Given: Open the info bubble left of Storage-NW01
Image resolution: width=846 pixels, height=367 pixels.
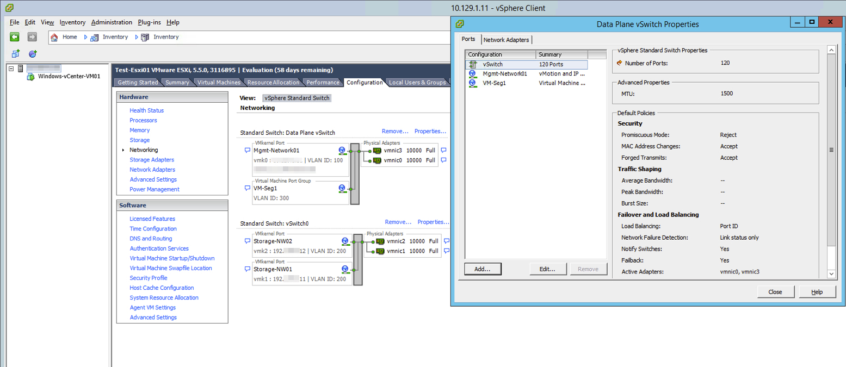Looking at the screenshot, I should [247, 269].
